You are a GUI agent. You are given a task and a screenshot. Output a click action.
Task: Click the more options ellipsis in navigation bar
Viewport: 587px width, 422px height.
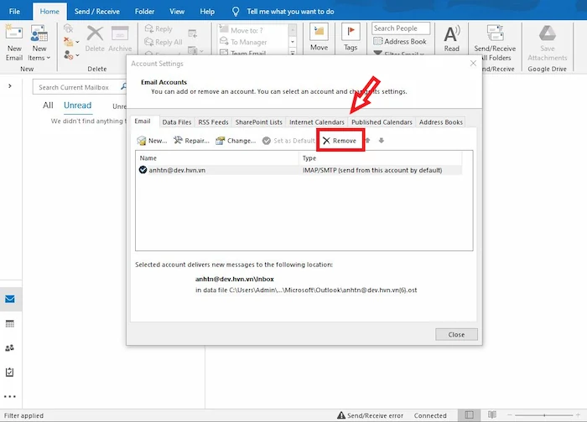10,397
